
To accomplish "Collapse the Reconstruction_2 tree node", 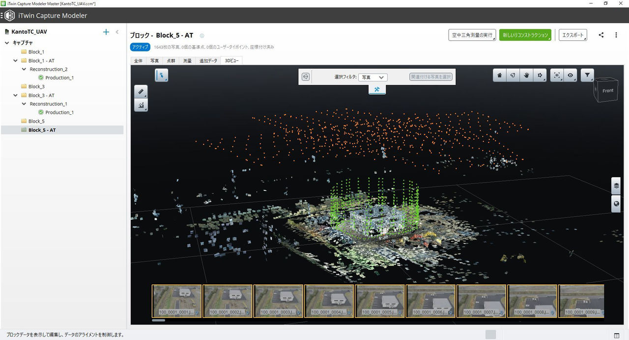I will point(24,69).
